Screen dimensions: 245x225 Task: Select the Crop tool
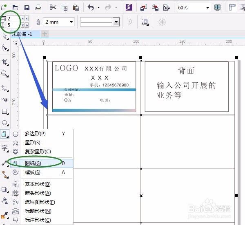4,62
